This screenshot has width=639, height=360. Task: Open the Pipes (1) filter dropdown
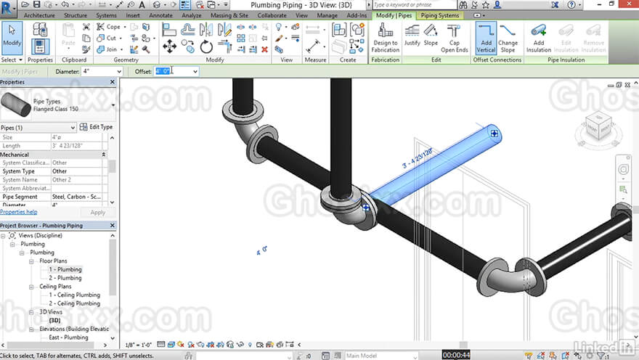click(x=73, y=128)
